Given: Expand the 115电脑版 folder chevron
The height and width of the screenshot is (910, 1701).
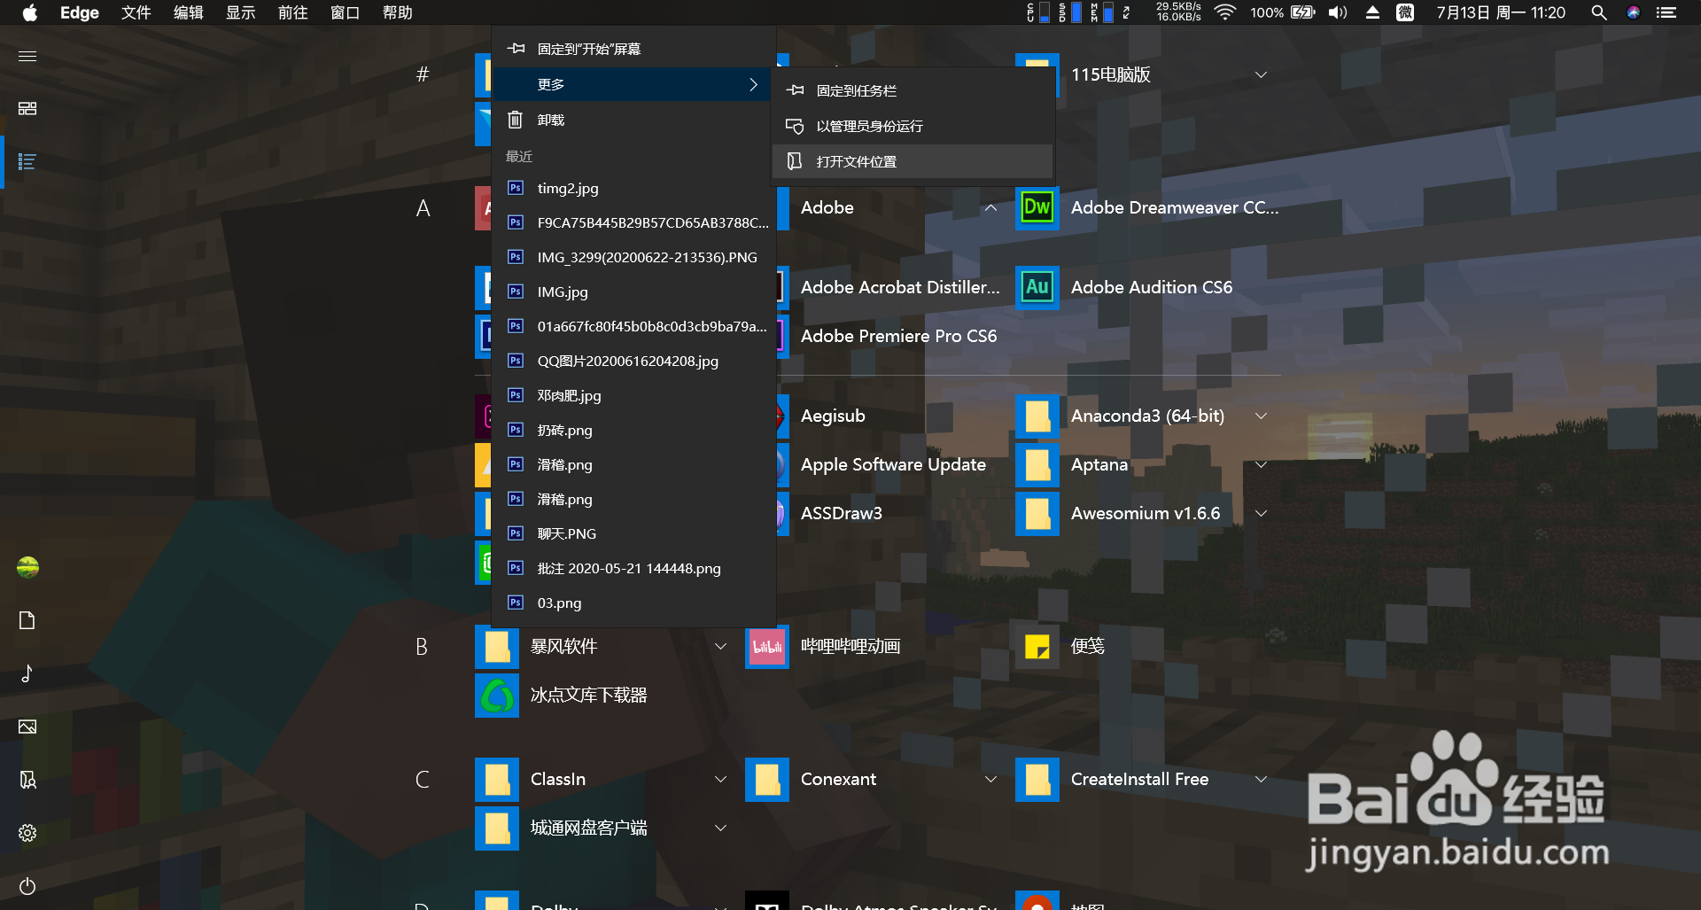Looking at the screenshot, I should click(x=1261, y=75).
